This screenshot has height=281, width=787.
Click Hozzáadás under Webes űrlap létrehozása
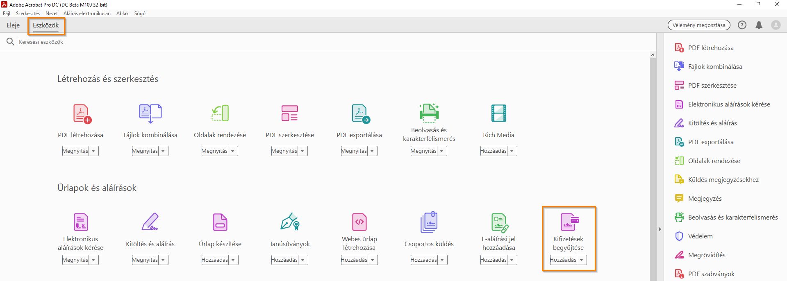click(355, 260)
